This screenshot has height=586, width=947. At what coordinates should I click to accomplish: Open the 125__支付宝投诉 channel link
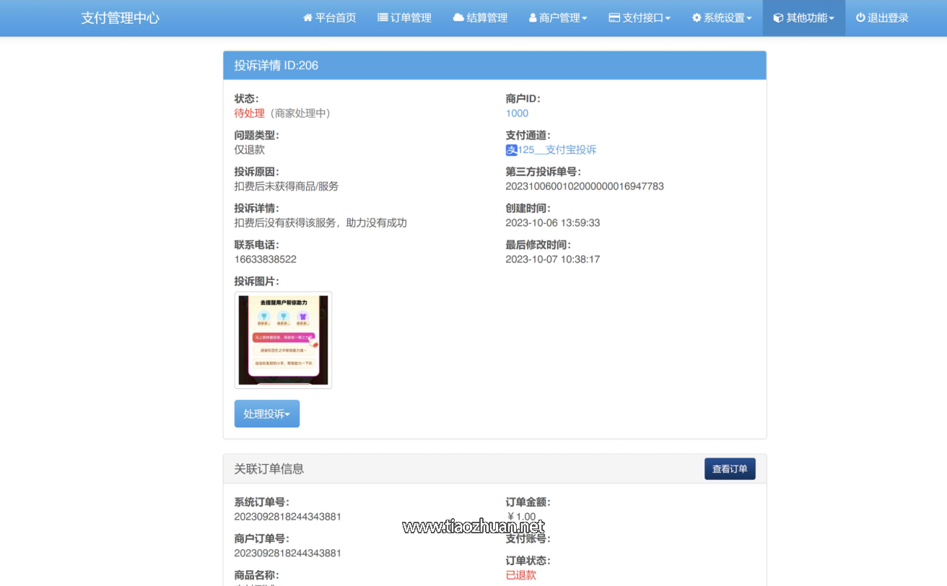click(x=557, y=150)
